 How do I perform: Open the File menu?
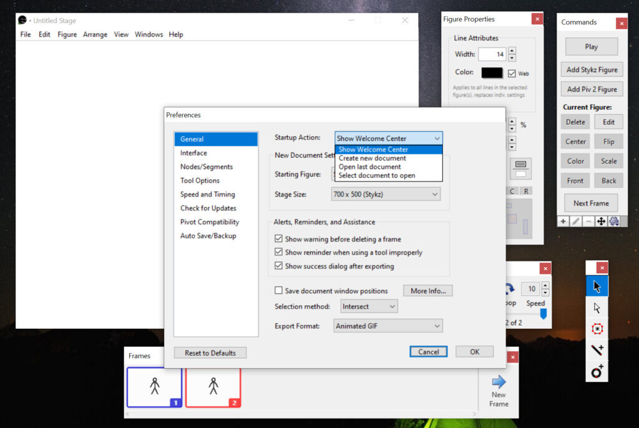coord(25,35)
